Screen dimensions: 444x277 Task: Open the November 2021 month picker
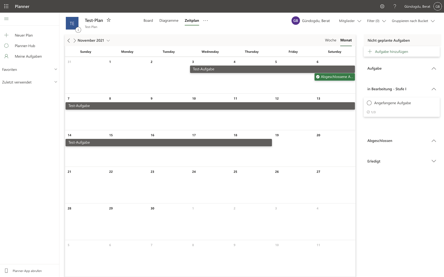94,40
